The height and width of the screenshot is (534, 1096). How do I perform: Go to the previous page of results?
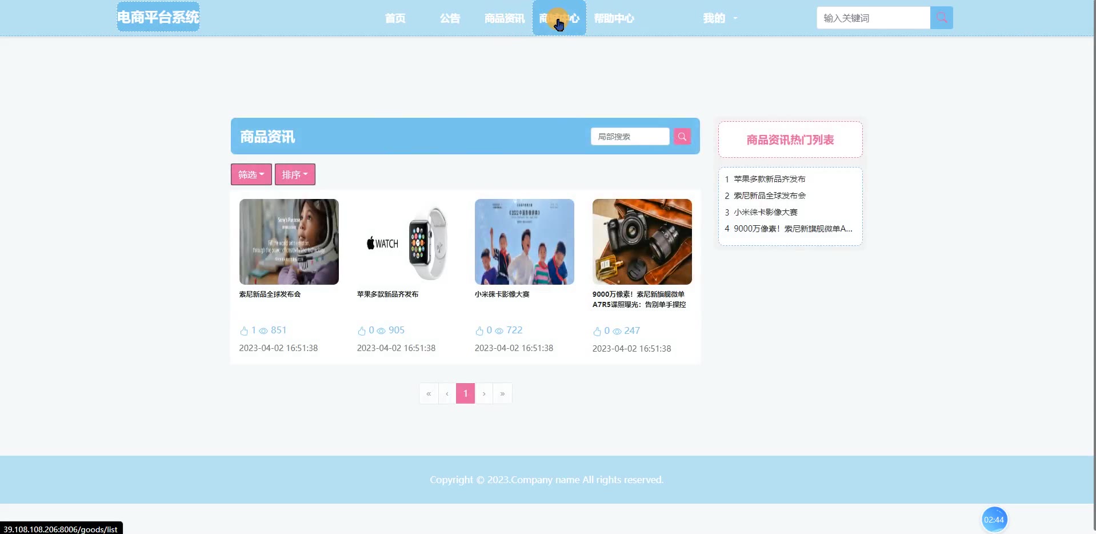point(447,393)
